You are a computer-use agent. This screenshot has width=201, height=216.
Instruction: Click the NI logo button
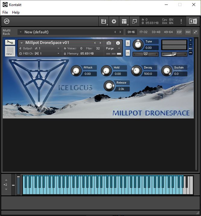(x=193, y=21)
